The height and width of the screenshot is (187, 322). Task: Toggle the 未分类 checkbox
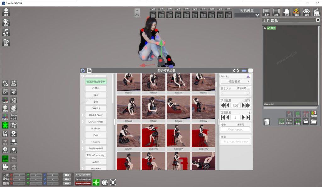pos(248,125)
